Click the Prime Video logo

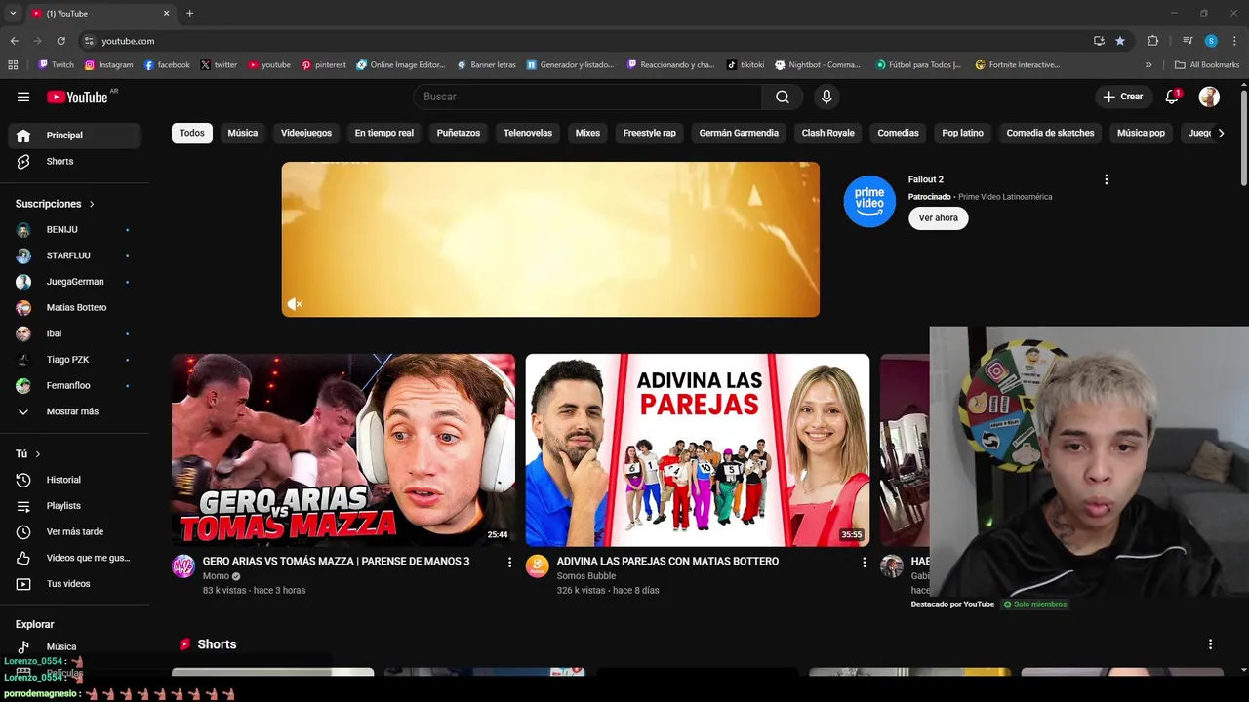(869, 201)
